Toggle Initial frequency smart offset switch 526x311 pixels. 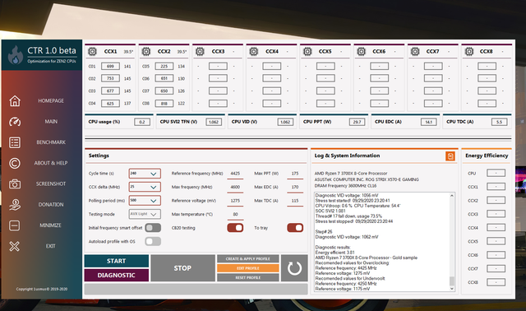(x=153, y=228)
